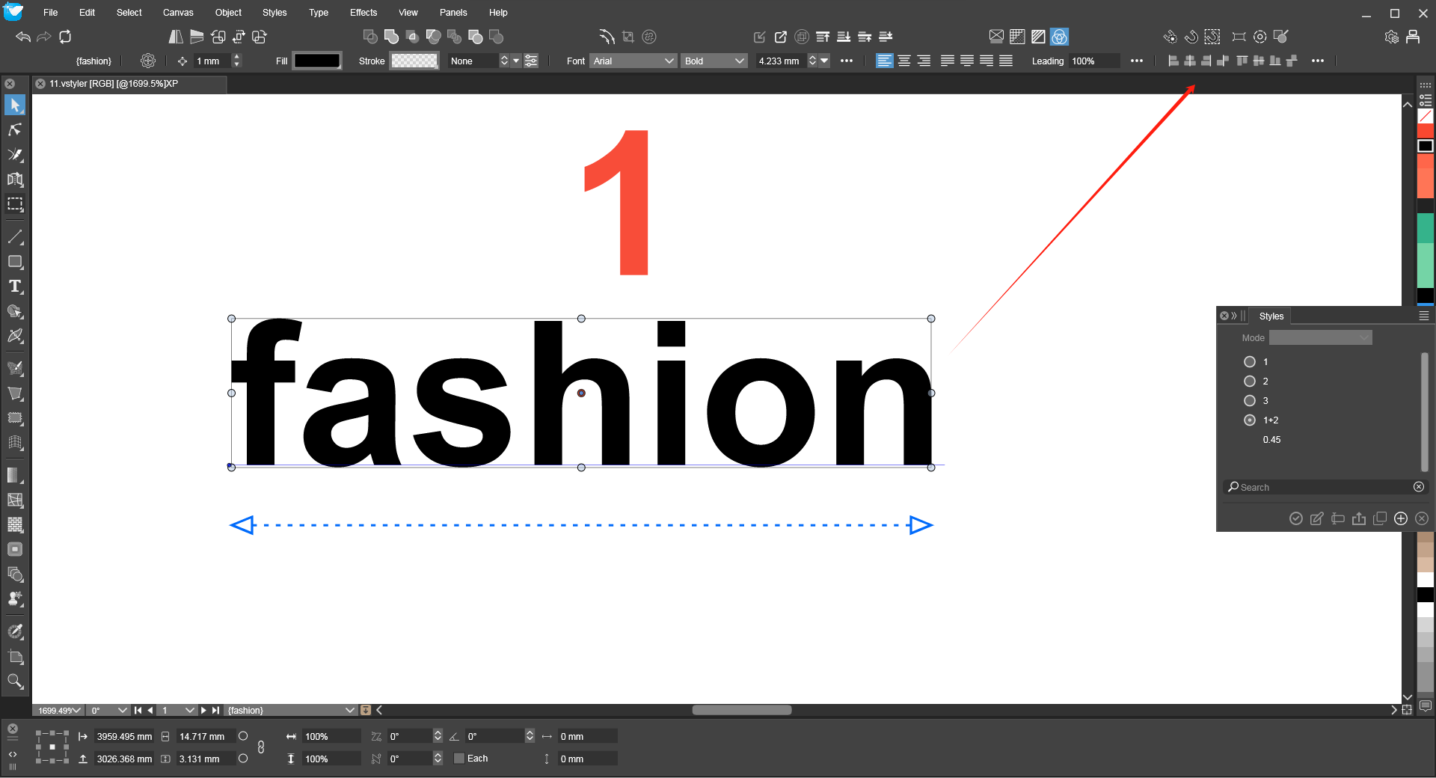Open the Font family Arial dropdown
Image resolution: width=1436 pixels, height=778 pixels.
coord(633,61)
